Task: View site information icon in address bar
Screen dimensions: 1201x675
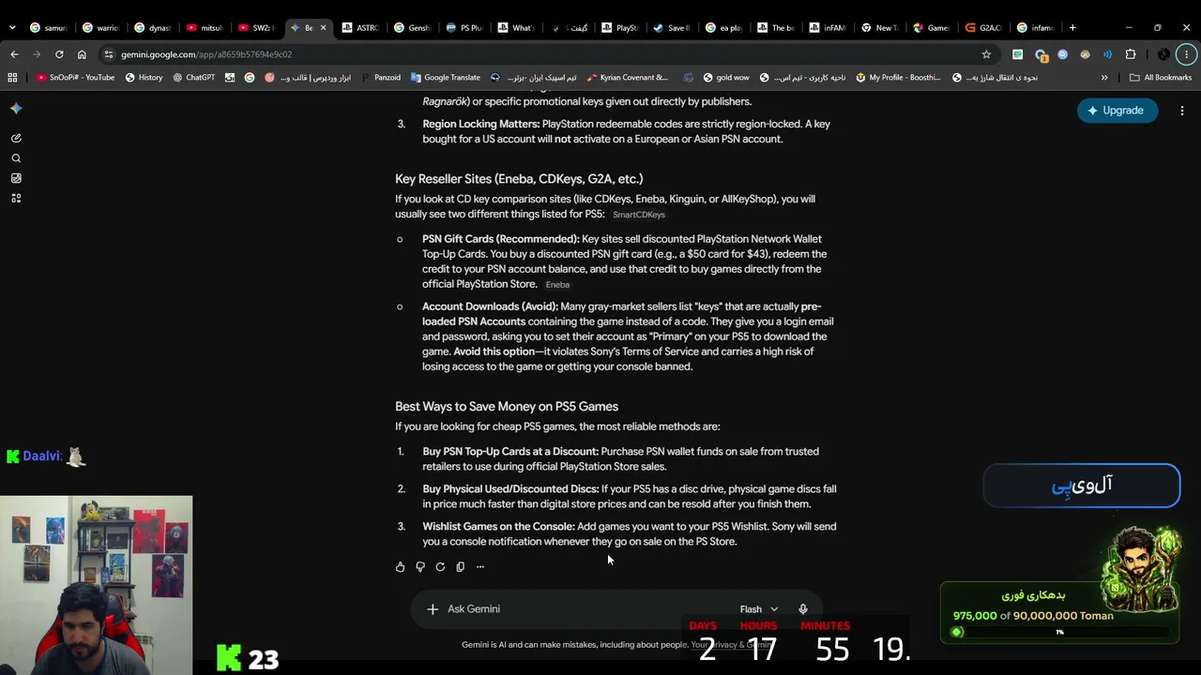Action: click(109, 54)
